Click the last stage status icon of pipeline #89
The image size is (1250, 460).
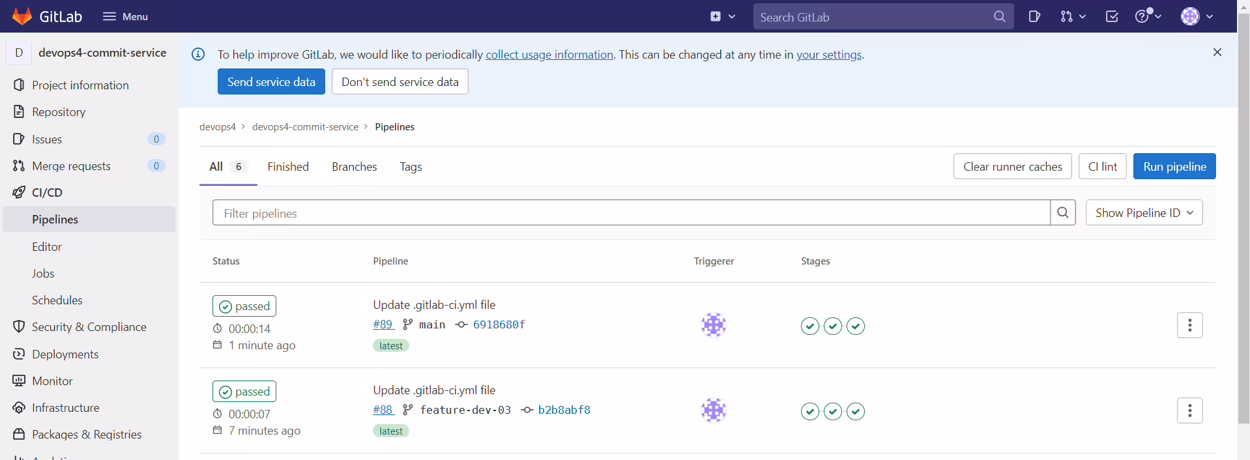coord(856,326)
